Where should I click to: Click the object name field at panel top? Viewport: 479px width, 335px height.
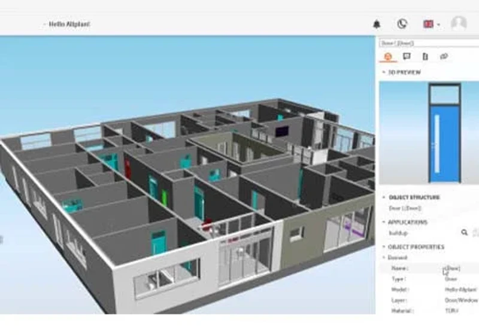coord(429,43)
